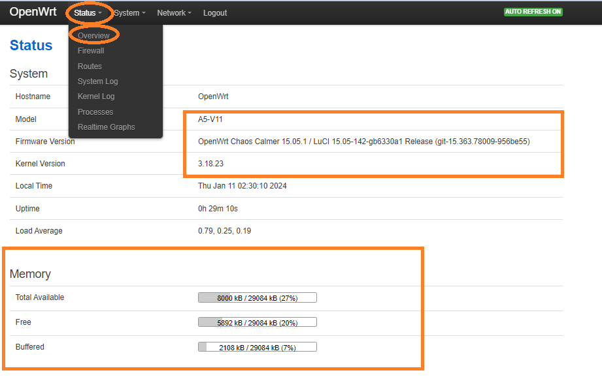Image resolution: width=602 pixels, height=379 pixels.
Task: Select the model value A5-V11
Action: pos(210,119)
